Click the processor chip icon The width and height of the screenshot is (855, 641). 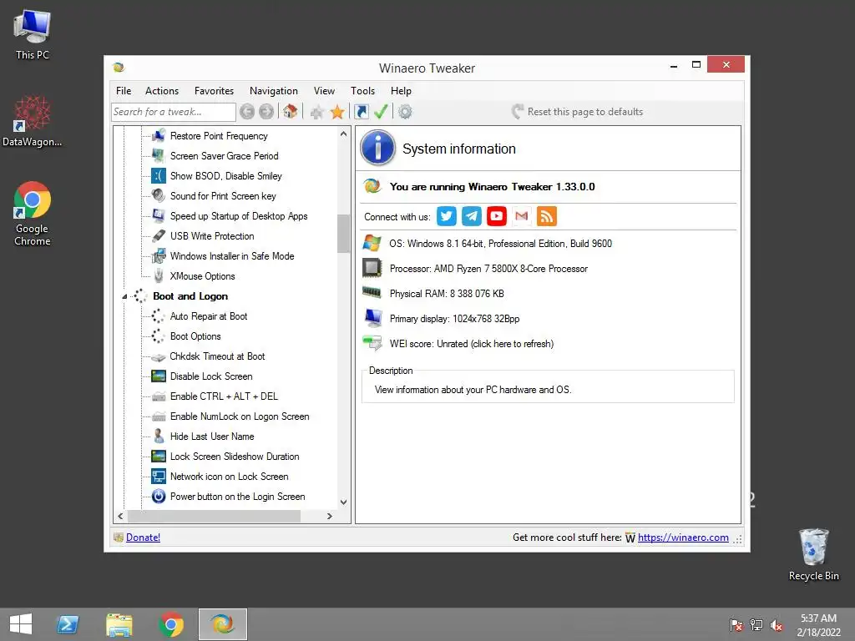[372, 268]
